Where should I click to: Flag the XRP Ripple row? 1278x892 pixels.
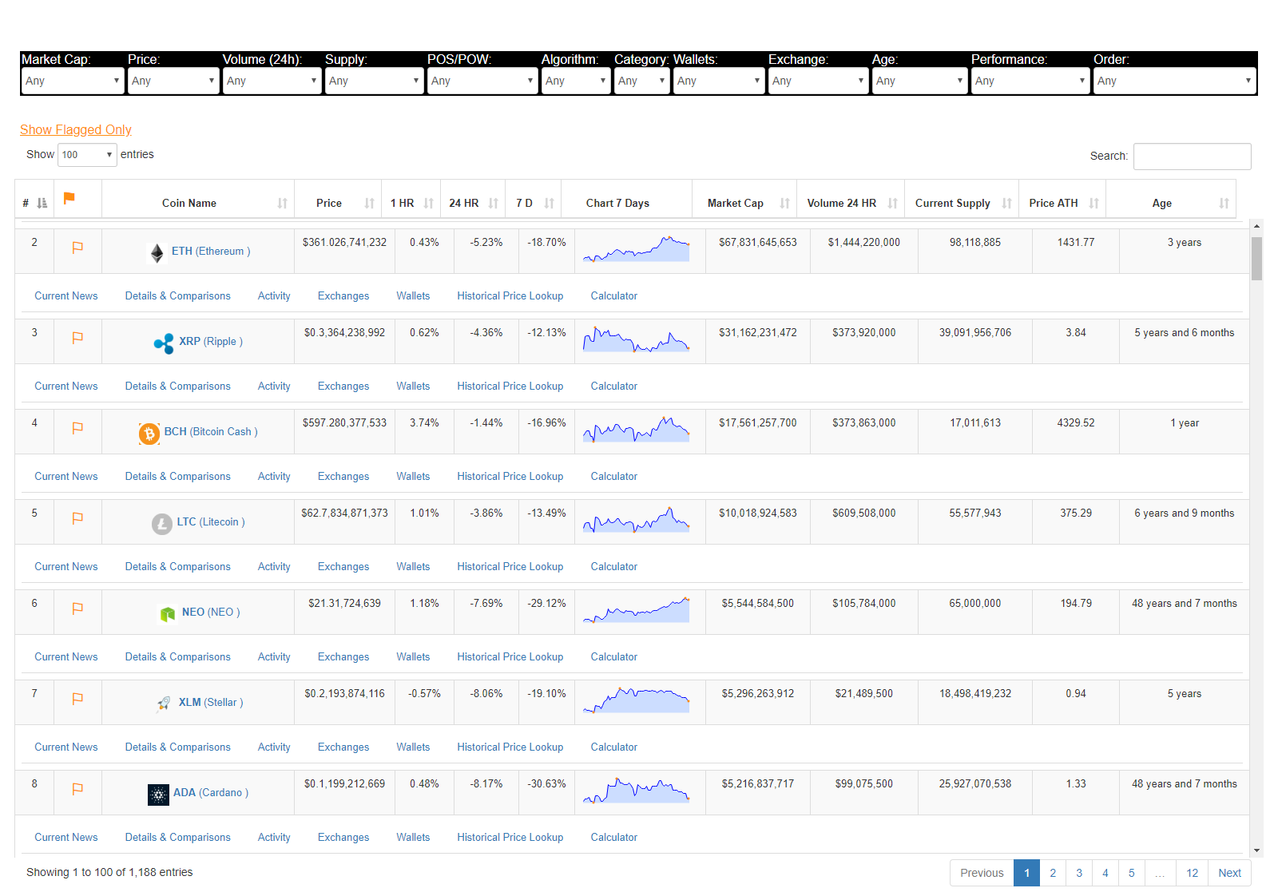[x=77, y=338]
